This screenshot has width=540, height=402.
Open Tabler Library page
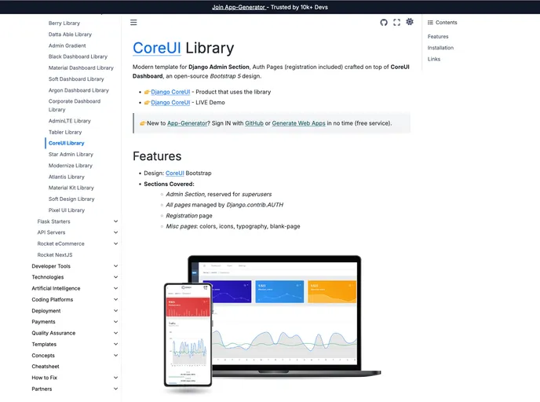[x=65, y=132]
